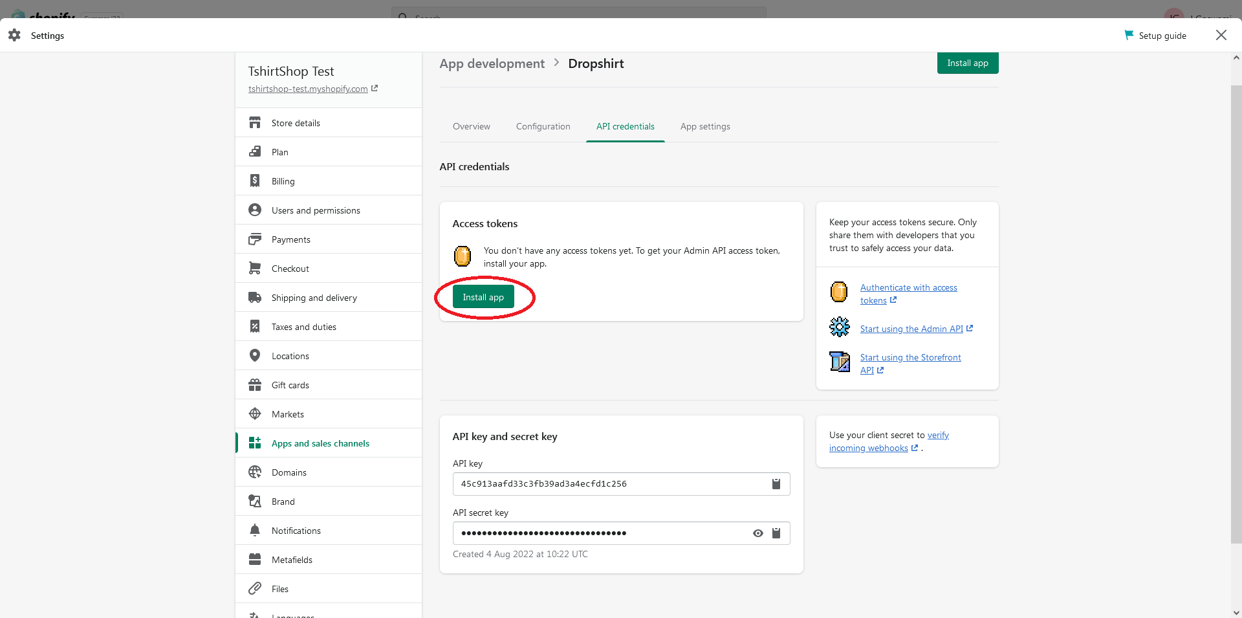
Task: Switch to the Overview tab
Action: (x=472, y=127)
